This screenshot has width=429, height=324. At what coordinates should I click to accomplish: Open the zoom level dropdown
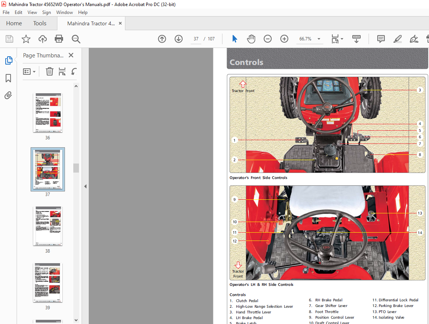319,39
